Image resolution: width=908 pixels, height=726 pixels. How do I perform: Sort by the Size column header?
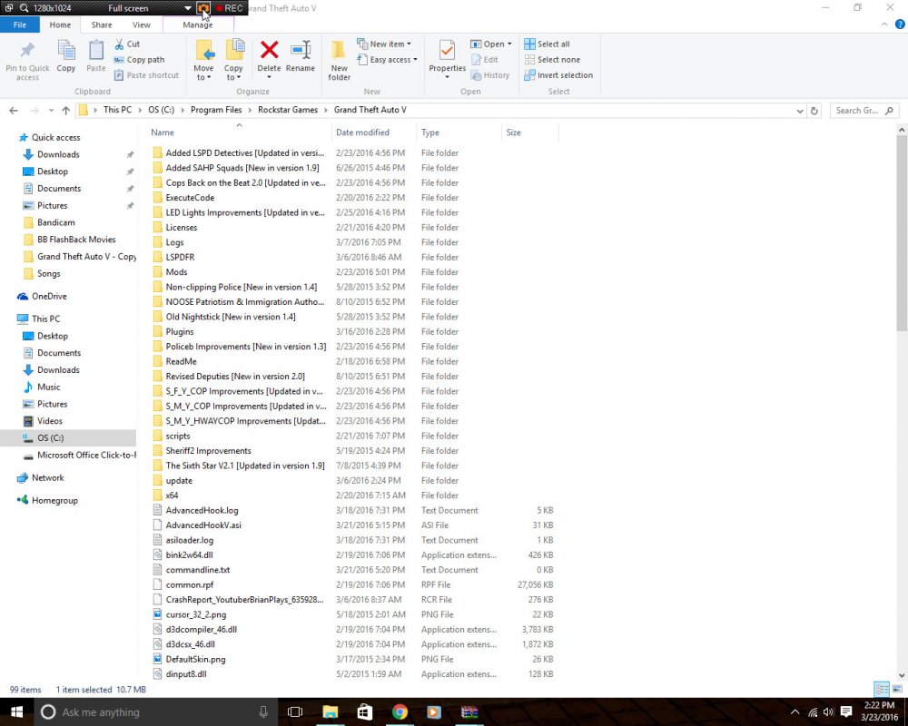pyautogui.click(x=530, y=132)
